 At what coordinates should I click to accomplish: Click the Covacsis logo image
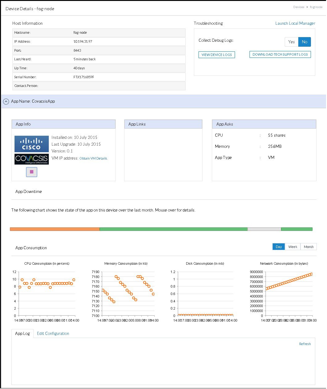(31, 159)
